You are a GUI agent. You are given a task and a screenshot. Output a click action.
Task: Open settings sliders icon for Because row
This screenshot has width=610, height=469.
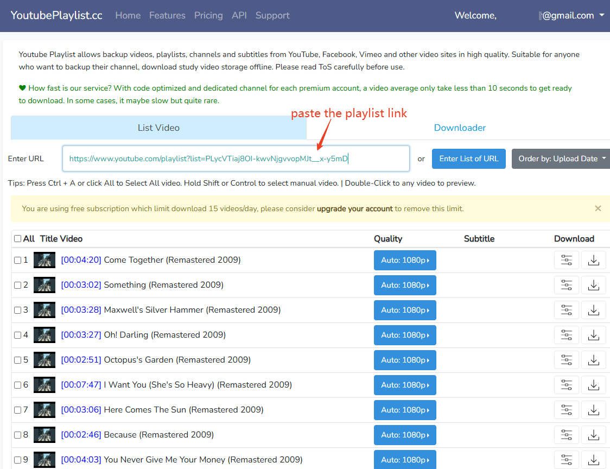pyautogui.click(x=567, y=435)
